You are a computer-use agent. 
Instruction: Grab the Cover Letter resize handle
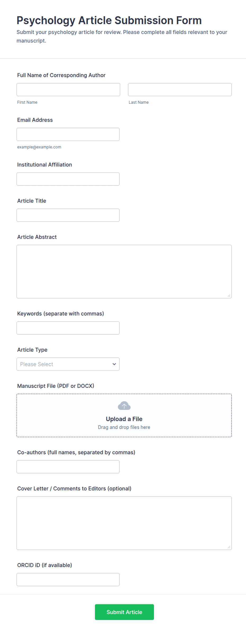(x=229, y=547)
